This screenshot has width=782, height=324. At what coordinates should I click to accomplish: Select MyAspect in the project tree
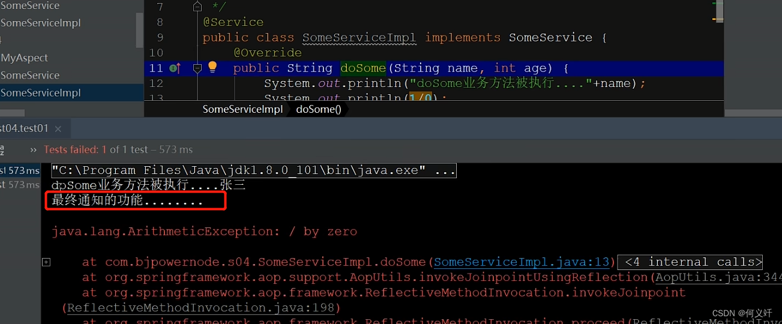pos(24,58)
